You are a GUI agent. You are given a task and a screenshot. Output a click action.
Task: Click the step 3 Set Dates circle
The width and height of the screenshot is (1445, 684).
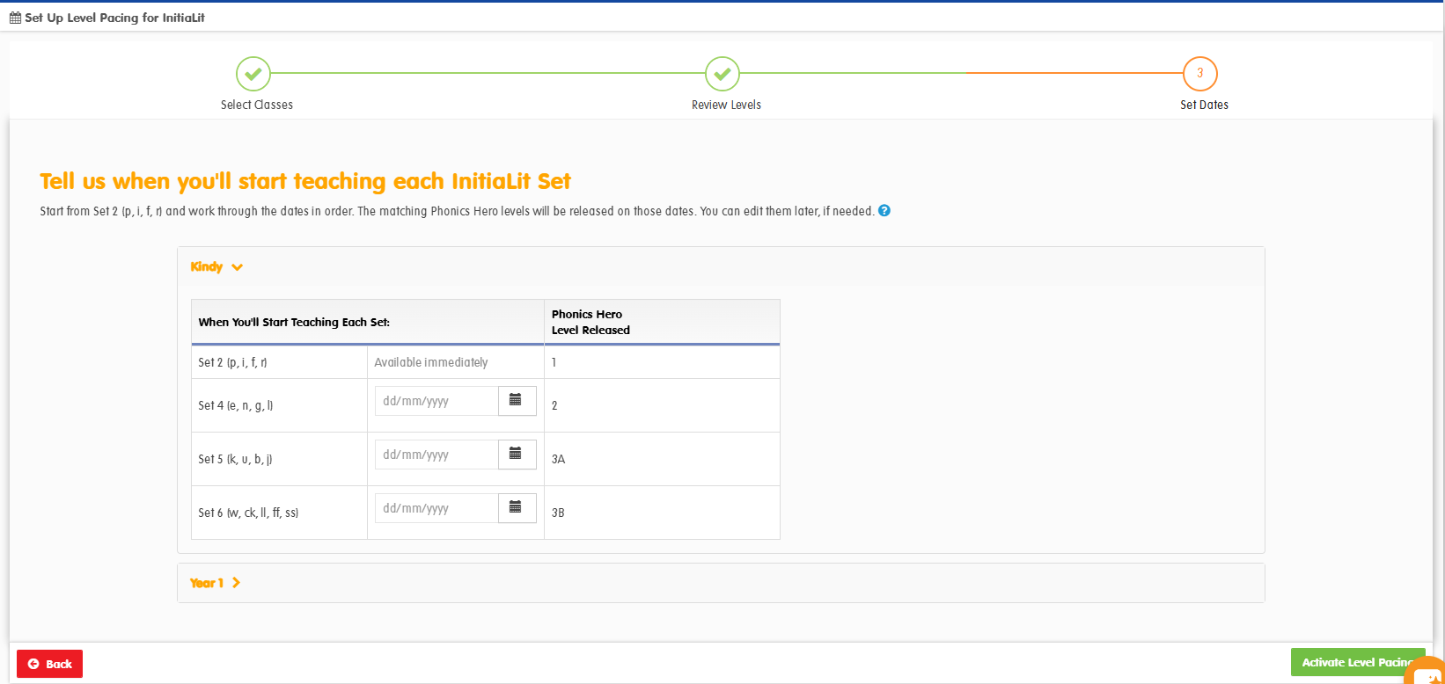click(x=1200, y=74)
